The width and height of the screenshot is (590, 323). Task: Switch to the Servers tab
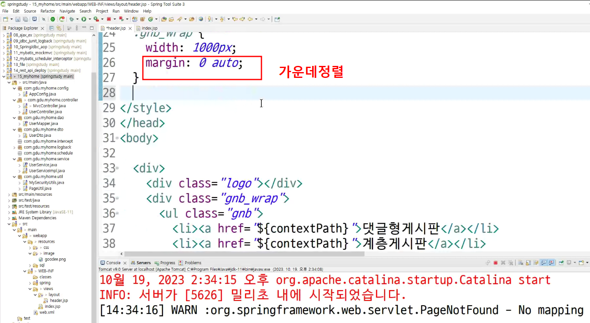click(141, 262)
